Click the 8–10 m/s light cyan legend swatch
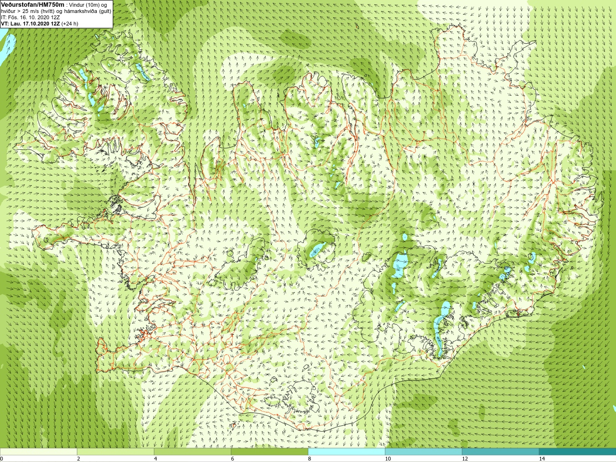The height and width of the screenshot is (462, 616). click(x=346, y=452)
